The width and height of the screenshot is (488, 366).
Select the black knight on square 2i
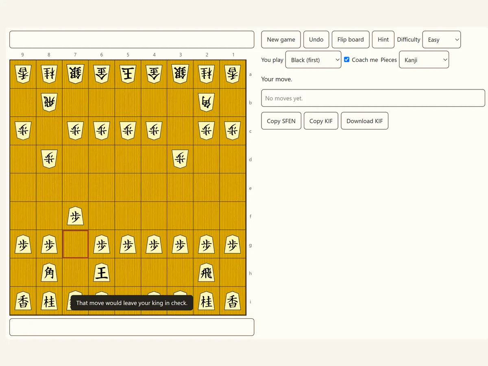207,301
